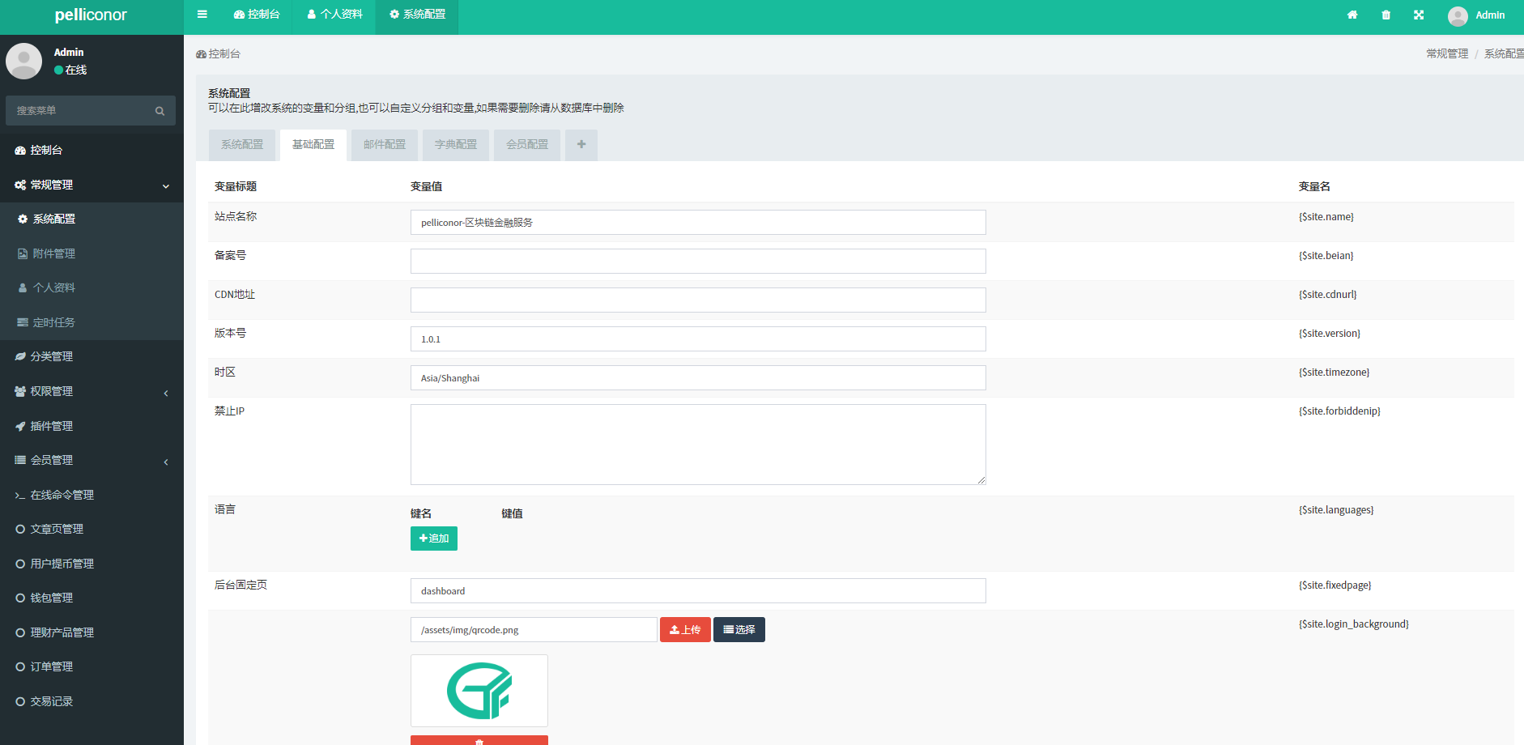Click the search magnifier icon in sidebar

(160, 111)
